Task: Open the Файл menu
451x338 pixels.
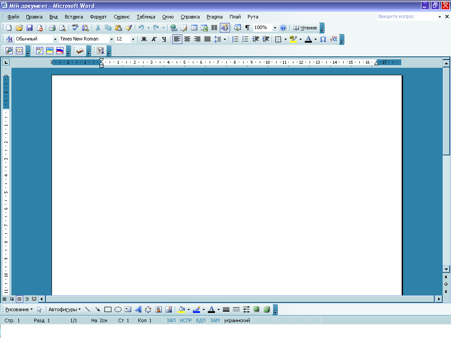Action: point(13,17)
